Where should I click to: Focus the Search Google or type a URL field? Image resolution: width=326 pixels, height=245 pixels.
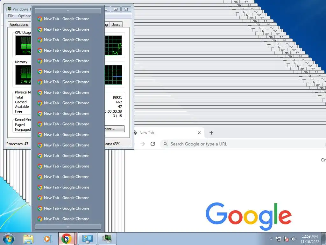pyautogui.click(x=243, y=144)
